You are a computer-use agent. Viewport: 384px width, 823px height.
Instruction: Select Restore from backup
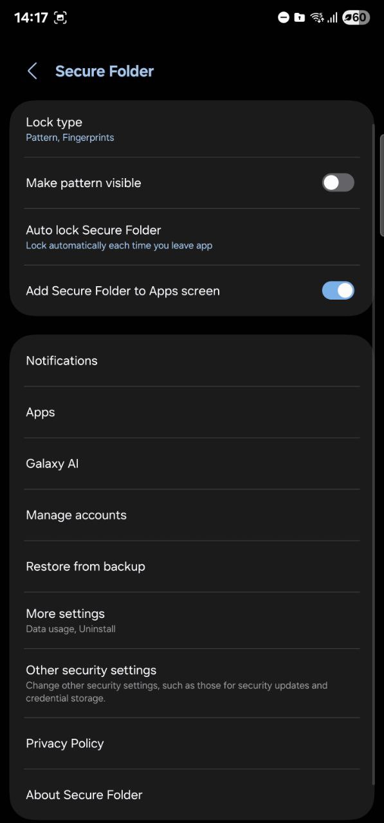point(192,566)
